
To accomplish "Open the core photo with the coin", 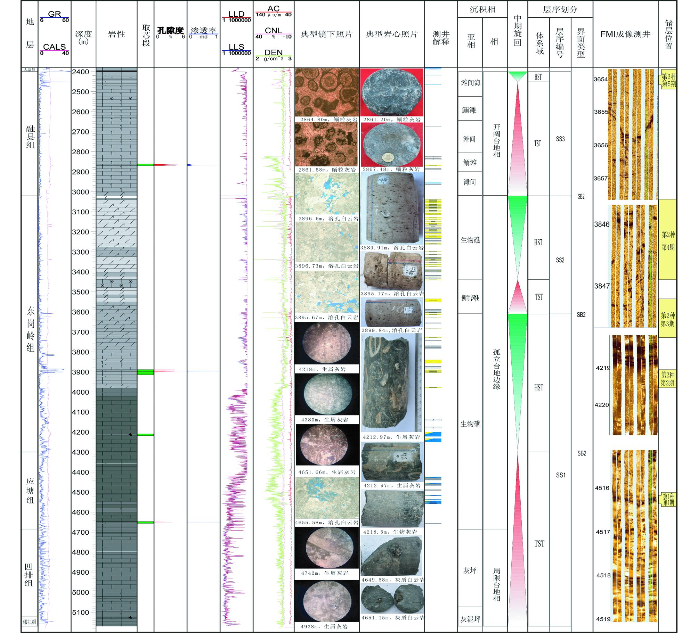I will click(x=392, y=144).
